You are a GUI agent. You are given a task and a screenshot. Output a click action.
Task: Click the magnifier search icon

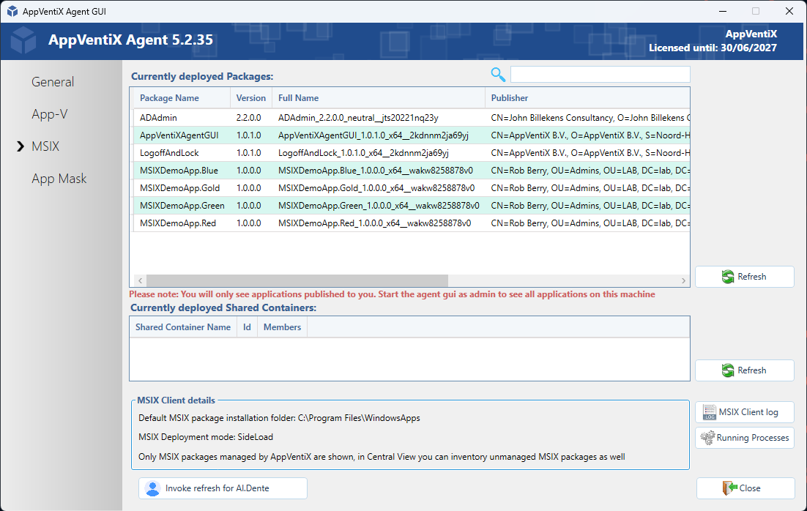(x=498, y=75)
